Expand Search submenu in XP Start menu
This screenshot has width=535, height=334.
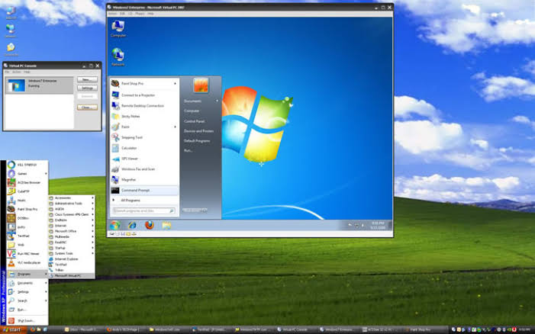pos(27,301)
